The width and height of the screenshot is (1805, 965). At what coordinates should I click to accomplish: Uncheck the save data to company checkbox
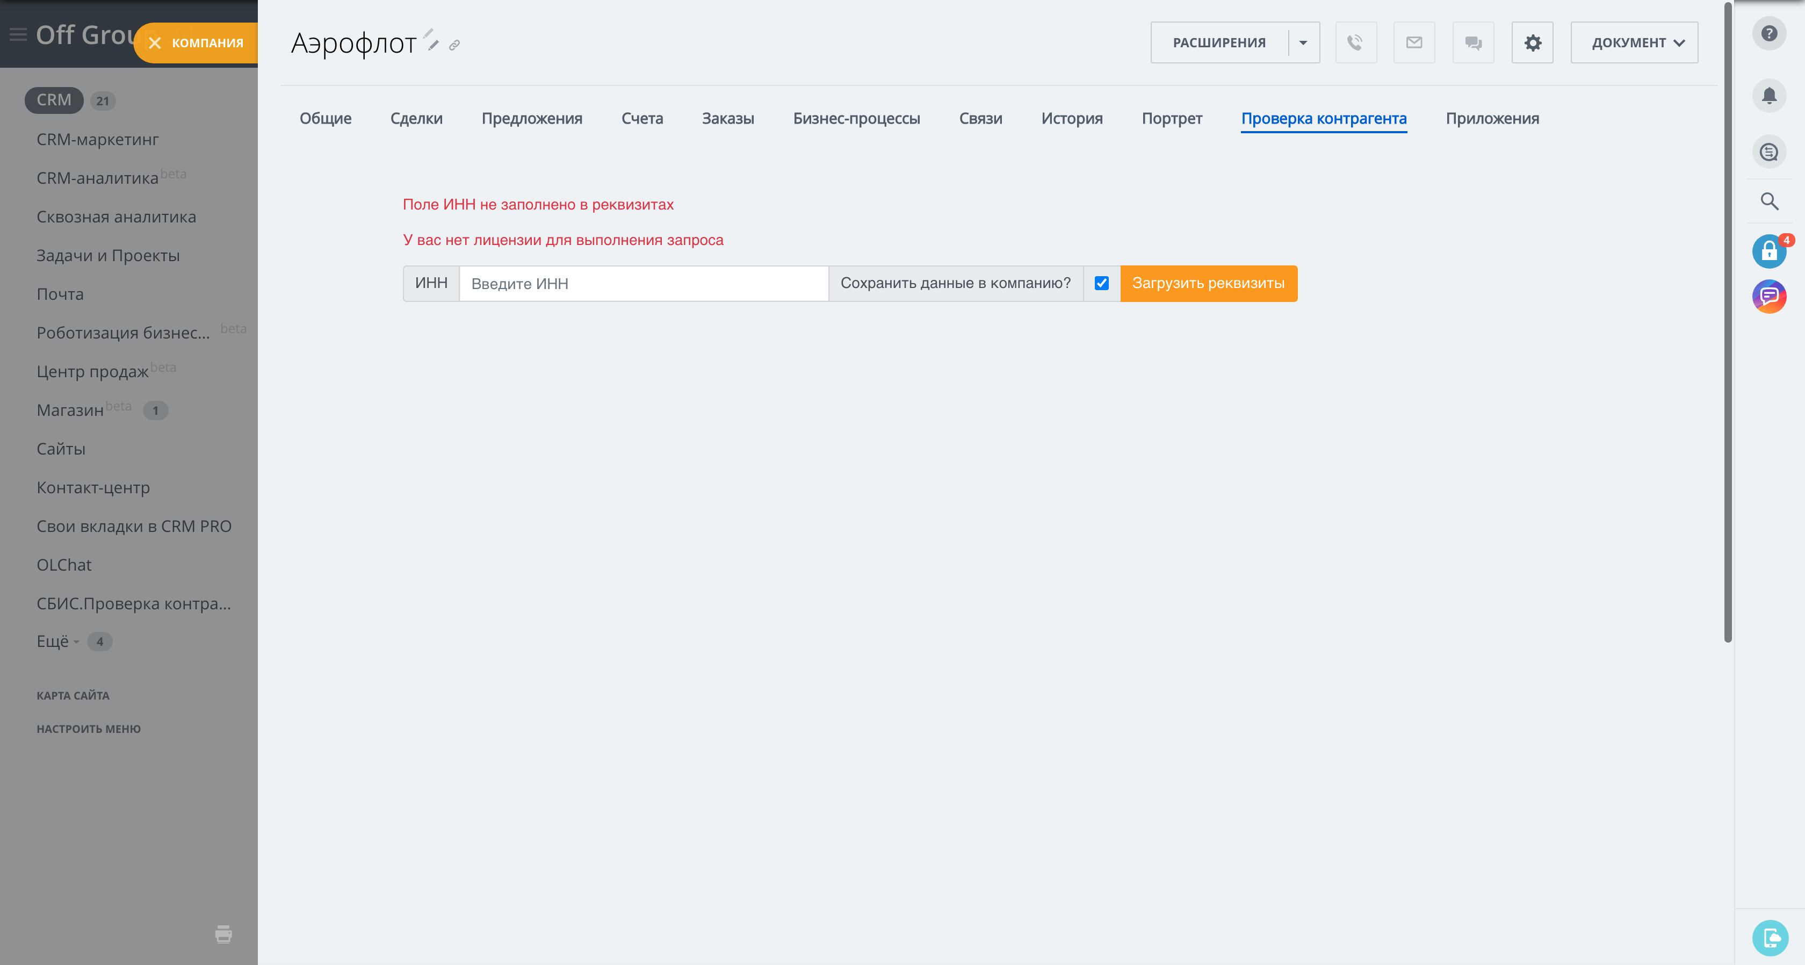coord(1101,283)
